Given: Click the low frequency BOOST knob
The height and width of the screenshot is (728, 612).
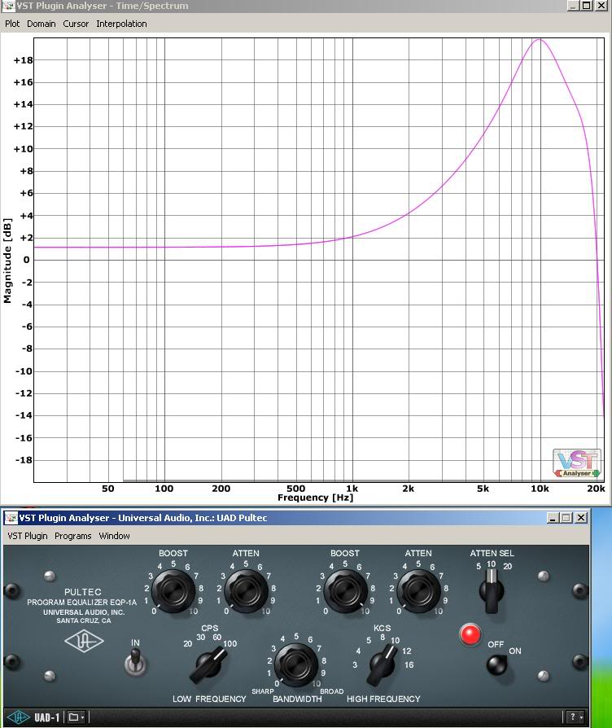Looking at the screenshot, I should coord(173,589).
